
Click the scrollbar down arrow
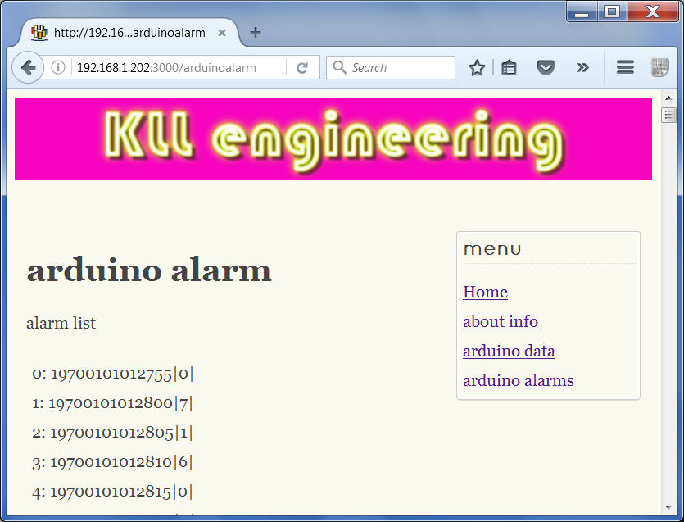(668, 507)
